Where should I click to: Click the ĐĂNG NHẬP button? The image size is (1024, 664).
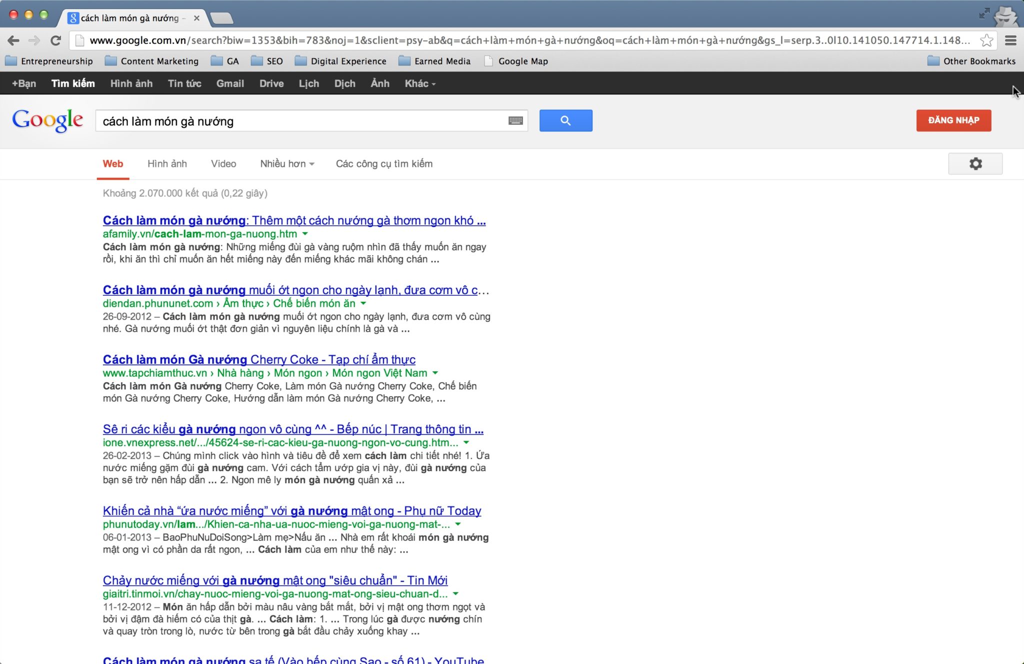click(x=953, y=120)
